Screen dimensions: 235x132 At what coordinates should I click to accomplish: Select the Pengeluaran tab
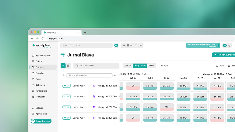click(x=140, y=66)
